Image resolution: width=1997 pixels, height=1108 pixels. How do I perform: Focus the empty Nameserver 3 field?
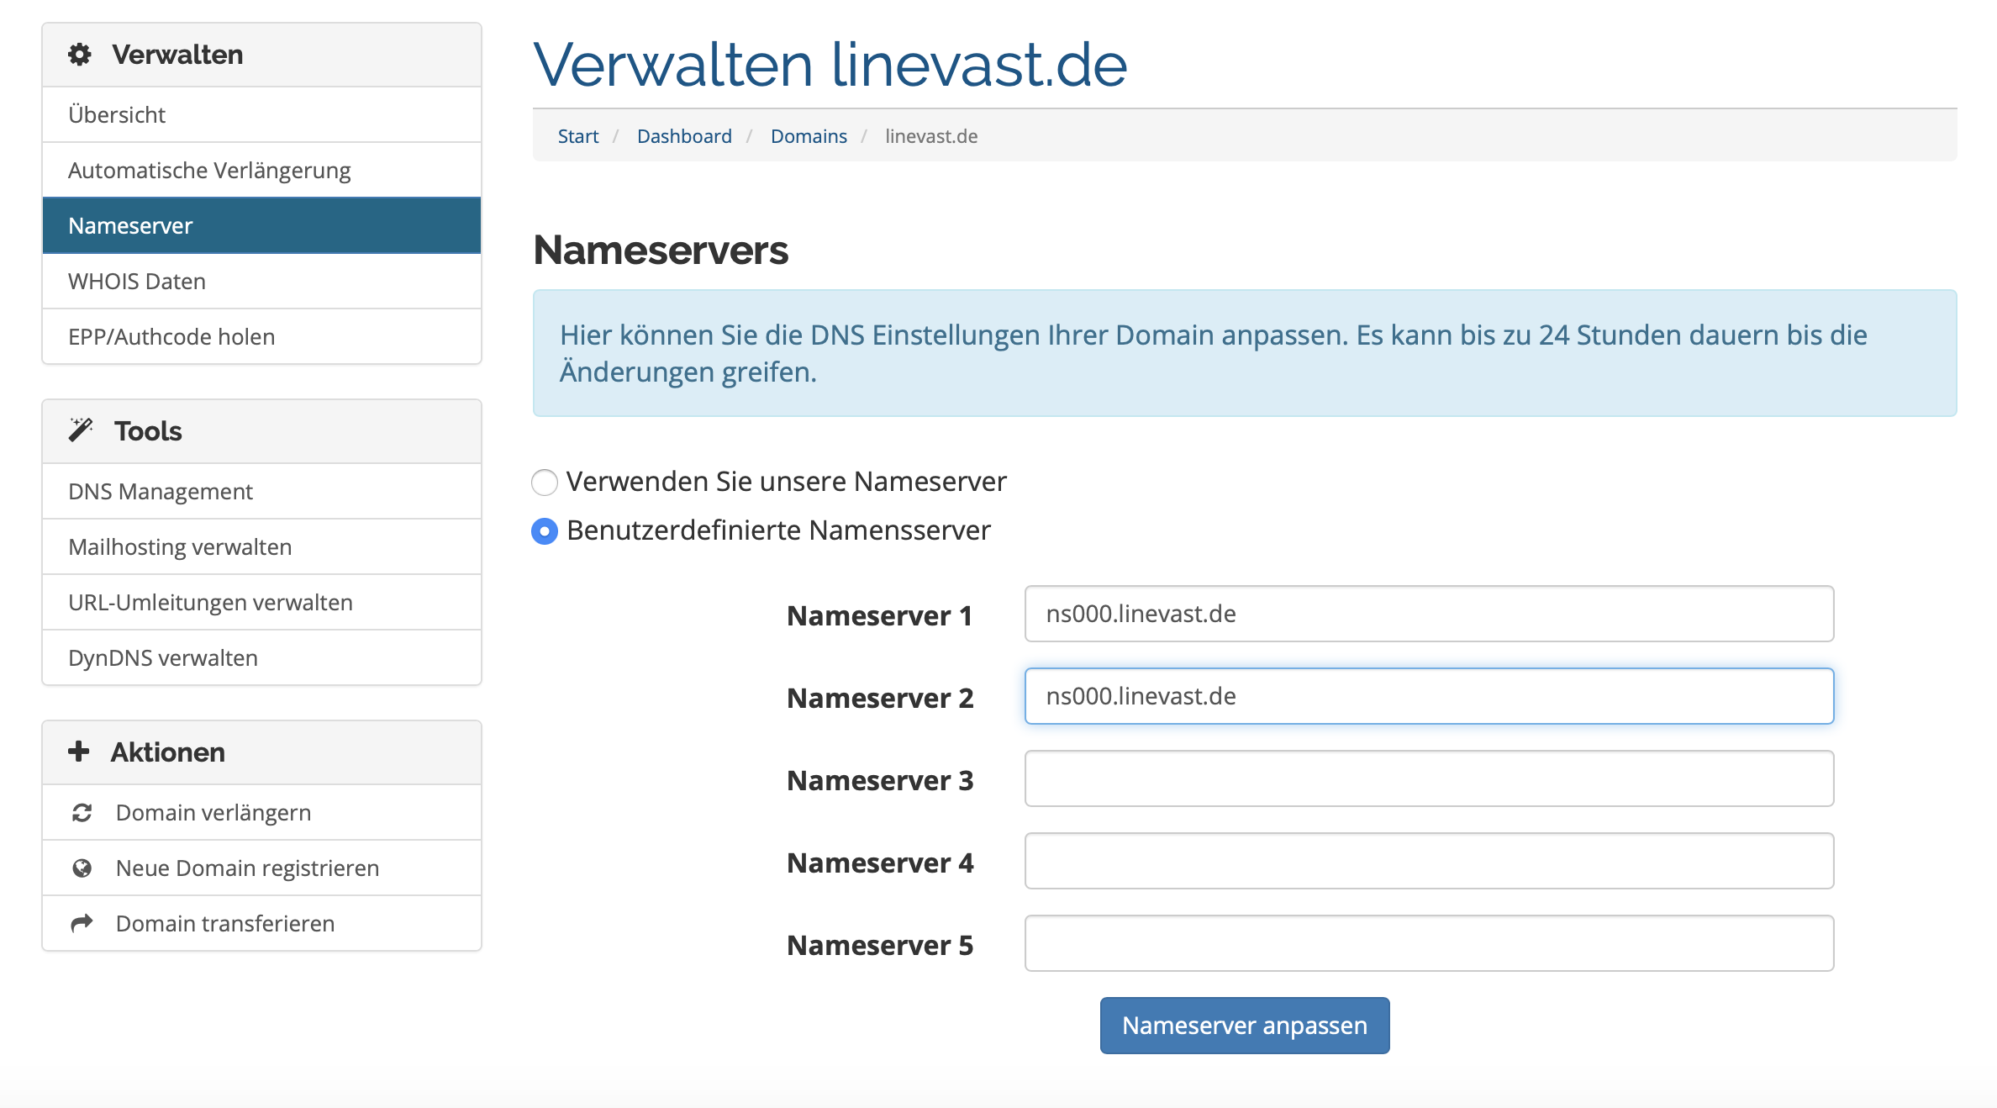tap(1429, 778)
